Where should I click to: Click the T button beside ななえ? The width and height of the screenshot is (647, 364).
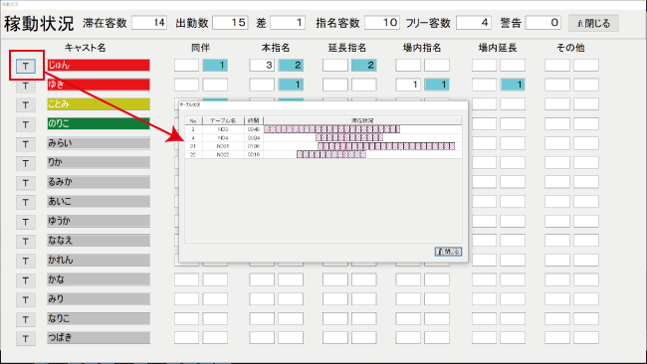coord(26,242)
